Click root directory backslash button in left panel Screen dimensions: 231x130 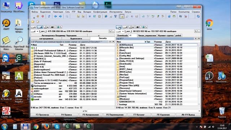[x=110, y=31]
